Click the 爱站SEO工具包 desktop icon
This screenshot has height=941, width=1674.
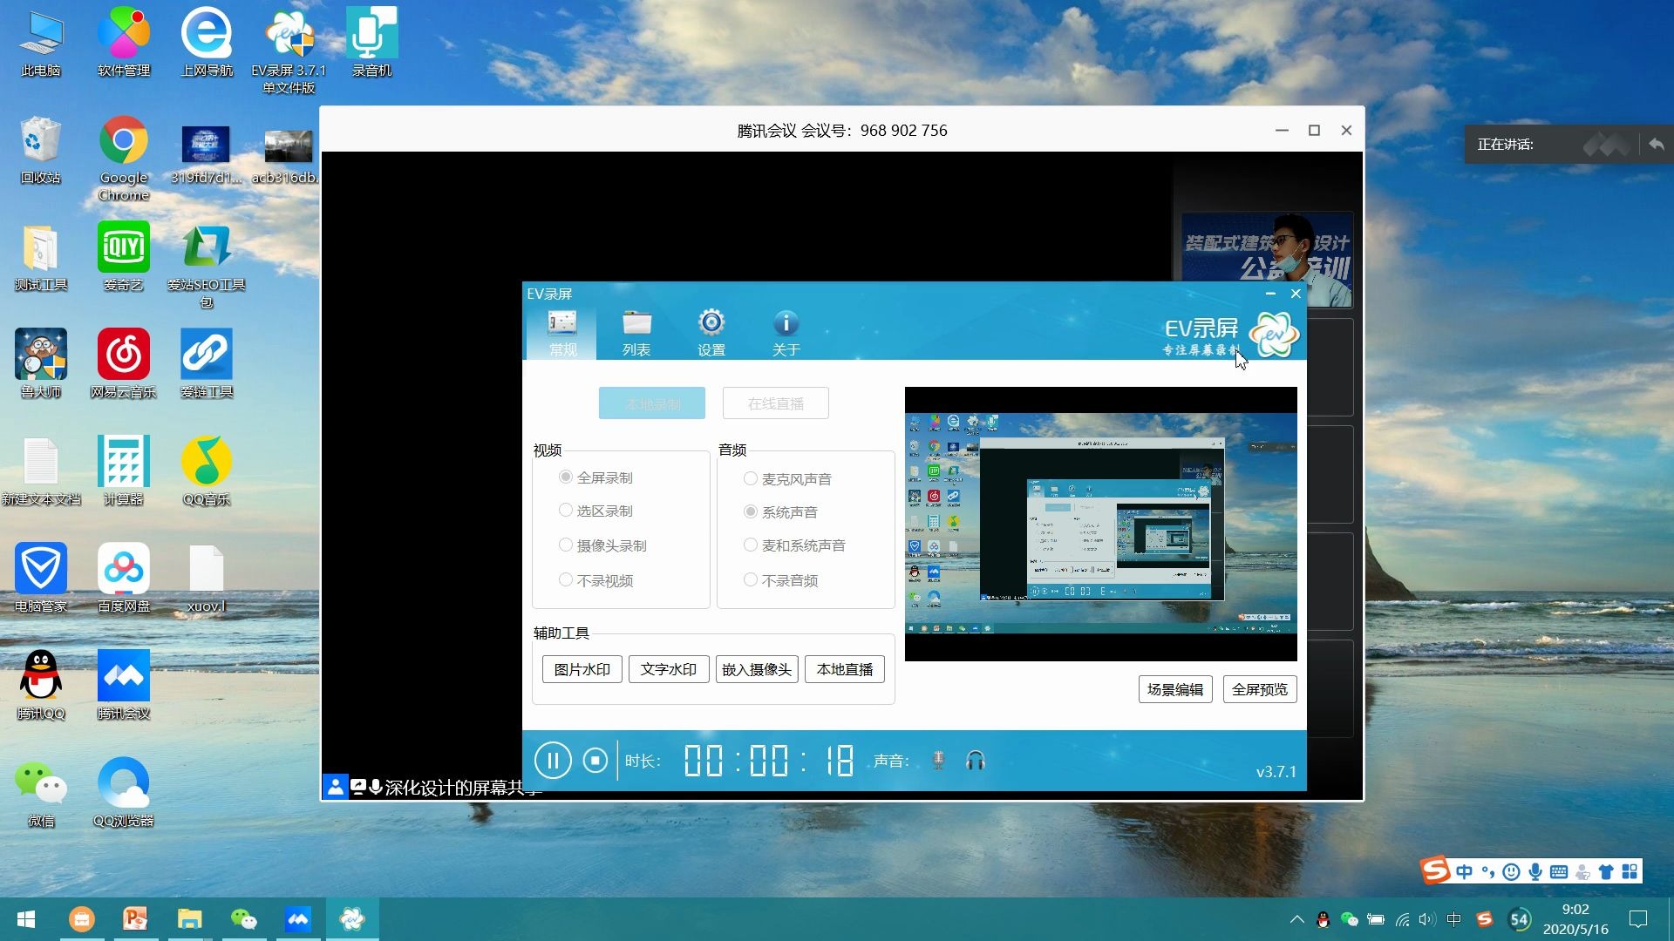click(x=207, y=266)
